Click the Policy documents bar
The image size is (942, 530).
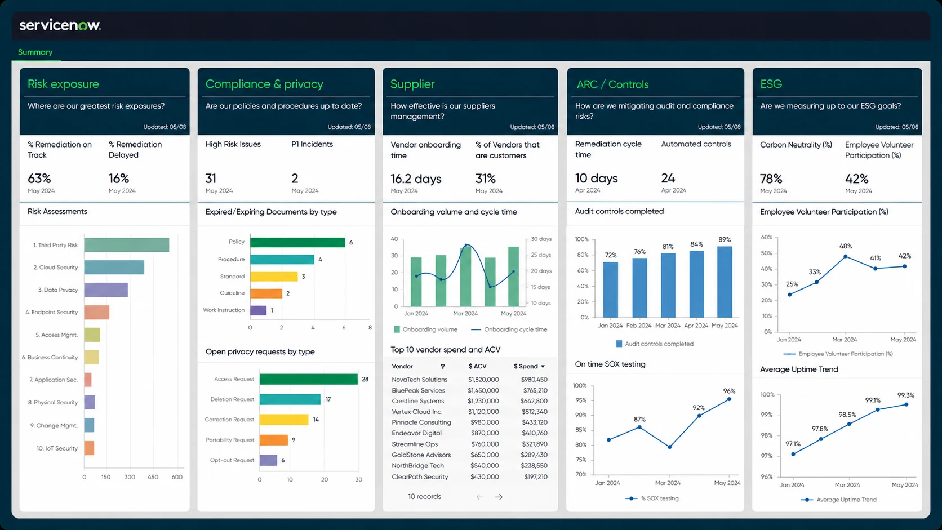tap(297, 242)
